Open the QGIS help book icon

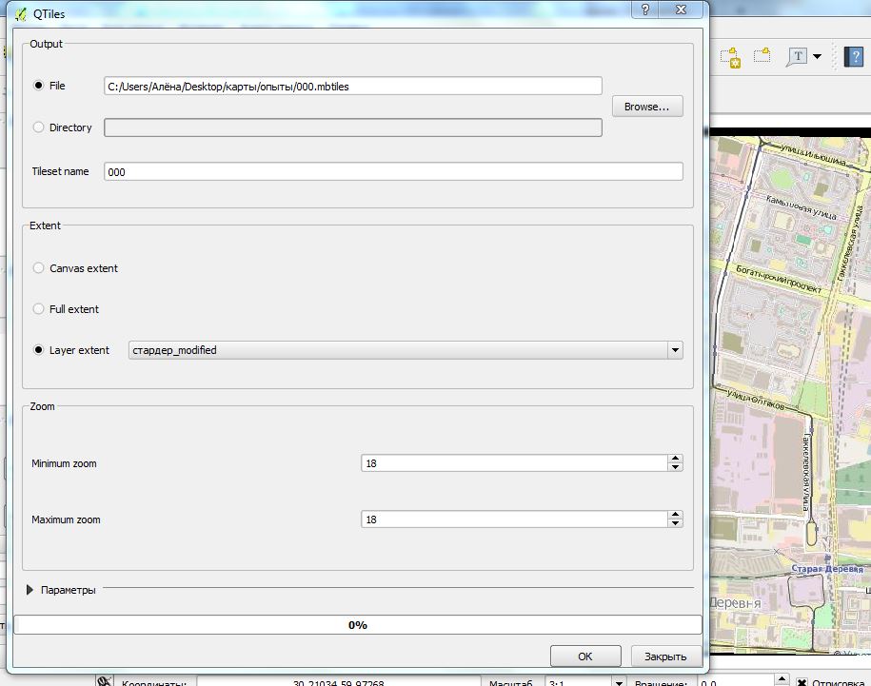tap(854, 57)
